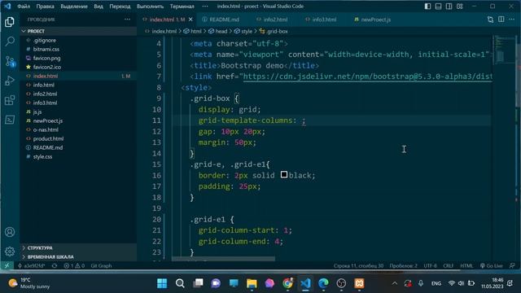
Task: Open the Source Control view
Action: (10, 62)
